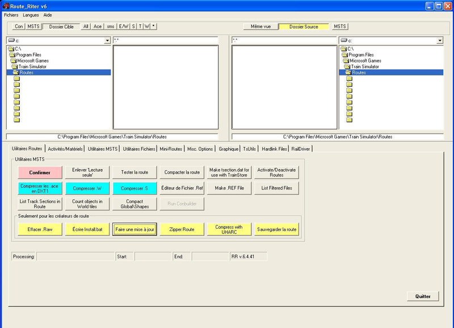Viewport: 454px width, 328px height.
Task: Select the E/W filter button
Action: 124,26
